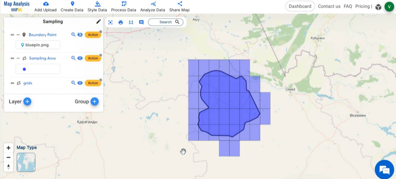Open the Analyze Data menu

153,7
